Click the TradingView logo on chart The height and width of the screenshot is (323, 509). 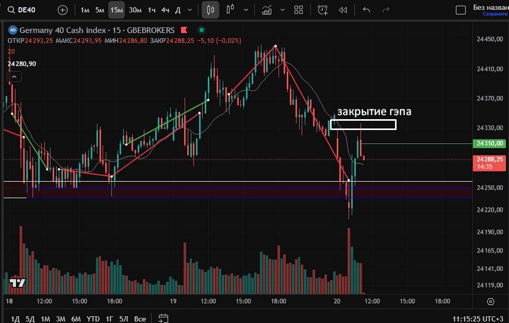click(17, 283)
